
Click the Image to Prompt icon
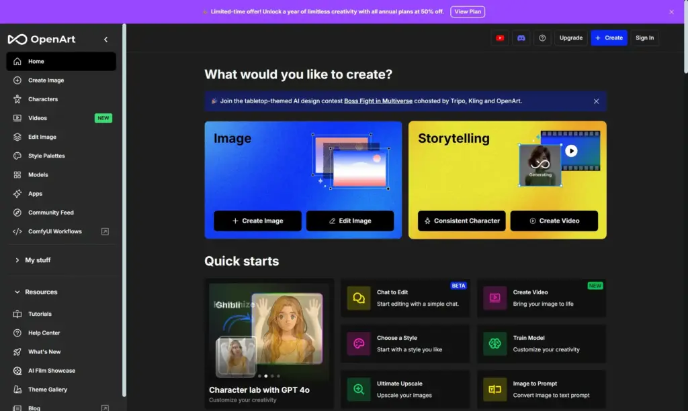[x=494, y=389]
